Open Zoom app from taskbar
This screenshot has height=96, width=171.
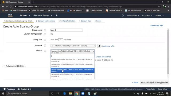point(83,94)
